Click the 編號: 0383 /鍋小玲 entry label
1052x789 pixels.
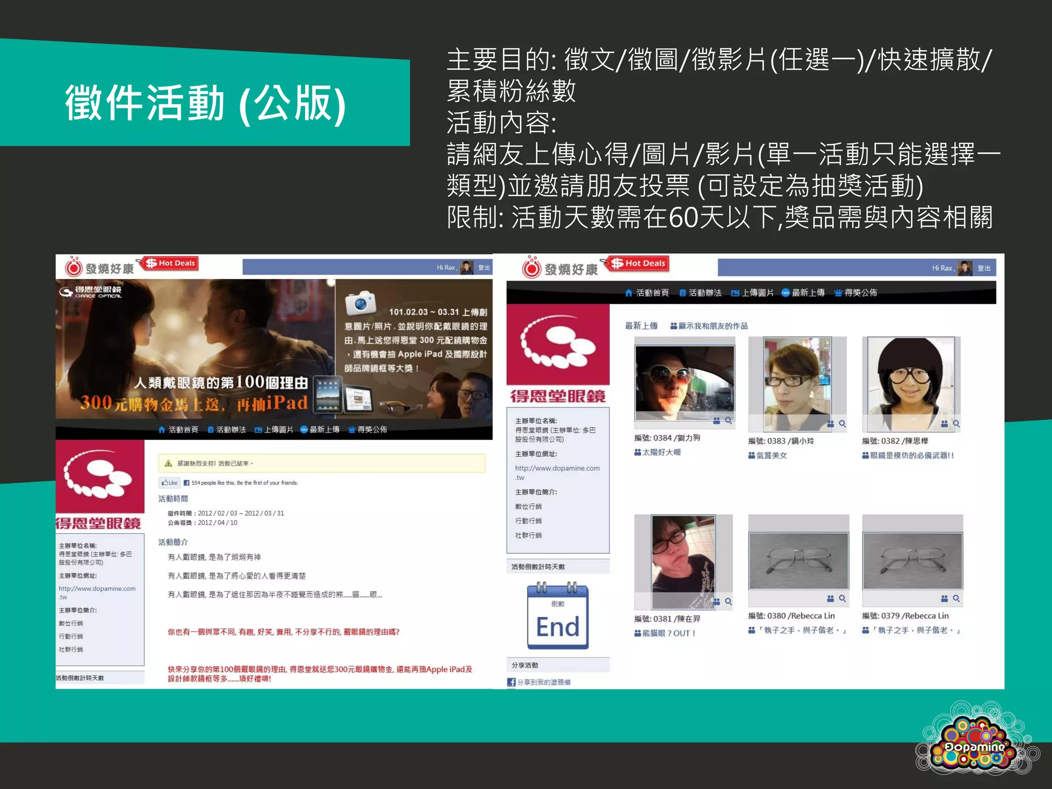pos(781,441)
